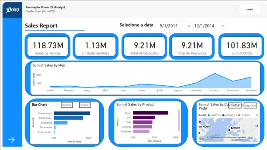Image resolution: width=267 pixels, height=150 pixels.
Task: Click the Small Business segment bar
Action: tap(68, 118)
